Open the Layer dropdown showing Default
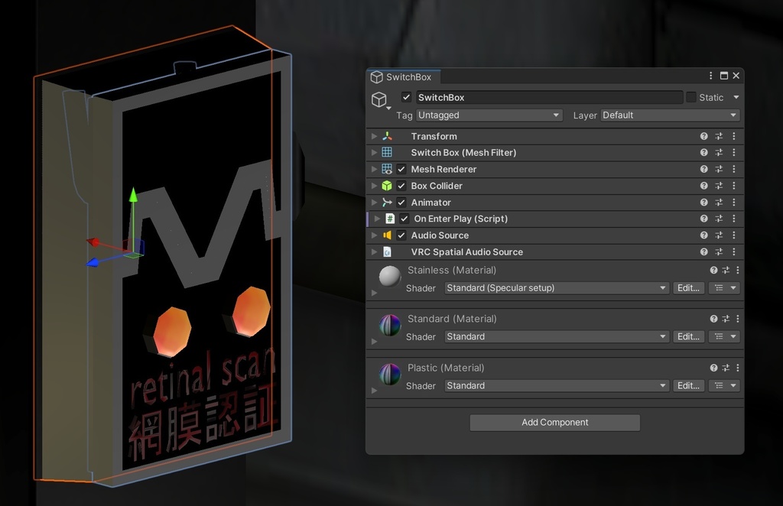The height and width of the screenshot is (506, 783). tap(670, 115)
